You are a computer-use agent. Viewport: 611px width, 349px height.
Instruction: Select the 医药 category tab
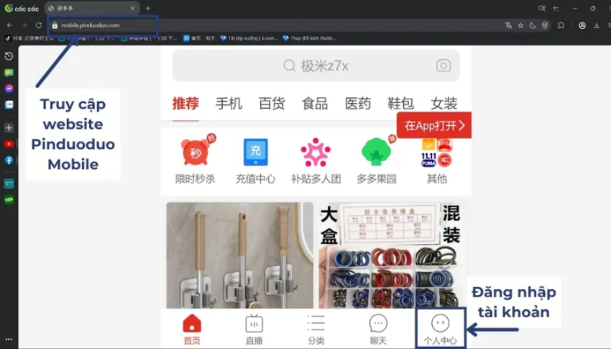358,104
